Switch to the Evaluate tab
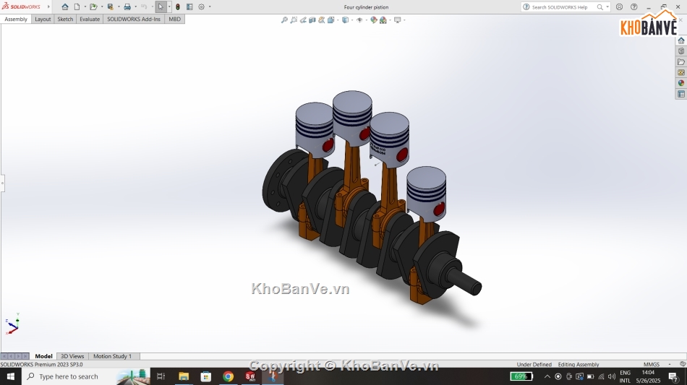Viewport: 687px width, 385px height. coord(90,20)
